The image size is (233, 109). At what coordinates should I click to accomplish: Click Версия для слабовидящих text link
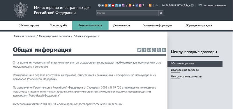tap(215, 6)
